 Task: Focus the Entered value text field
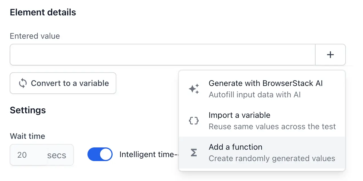pos(162,55)
